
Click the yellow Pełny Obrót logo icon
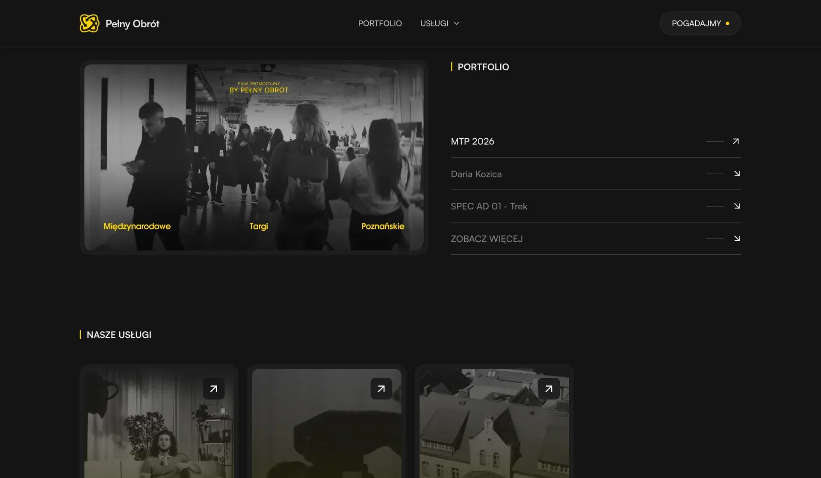pos(89,23)
